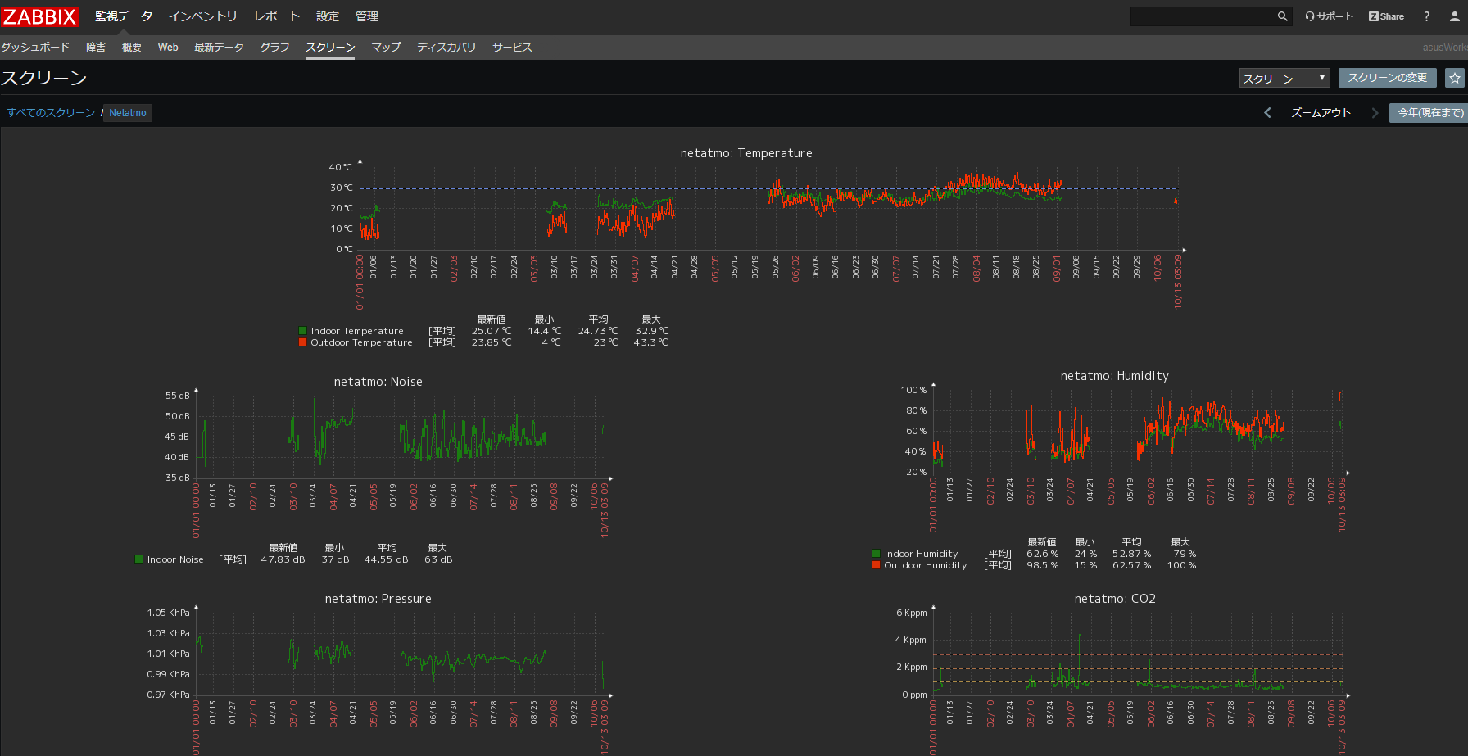Click the ズームアウト button
The width and height of the screenshot is (1468, 756).
tap(1321, 113)
